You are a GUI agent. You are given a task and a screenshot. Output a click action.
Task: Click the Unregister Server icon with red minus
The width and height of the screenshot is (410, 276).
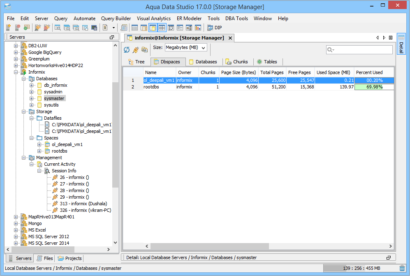pyautogui.click(x=17, y=28)
